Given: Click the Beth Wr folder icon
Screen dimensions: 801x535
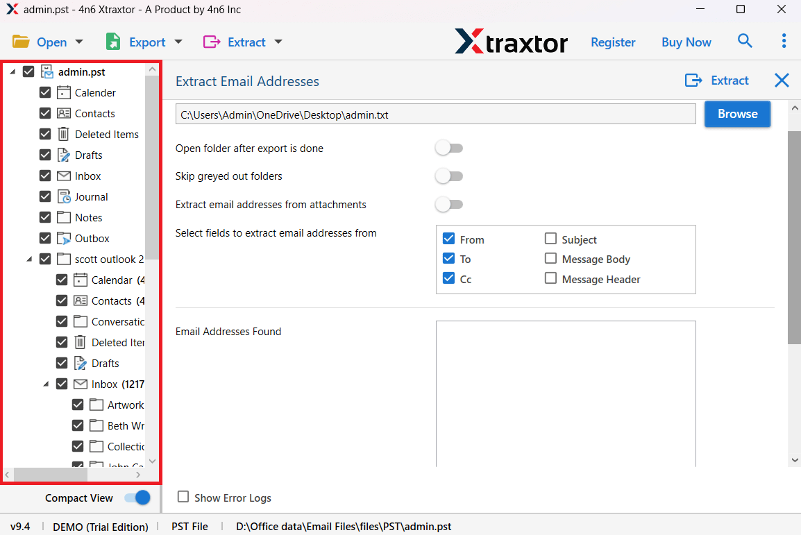Looking at the screenshot, I should [96, 426].
